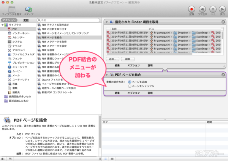Image resolution: width=228 pixels, height=161 pixels.
Task: Select the デベロッパ category icon
Action: coord(9,50)
